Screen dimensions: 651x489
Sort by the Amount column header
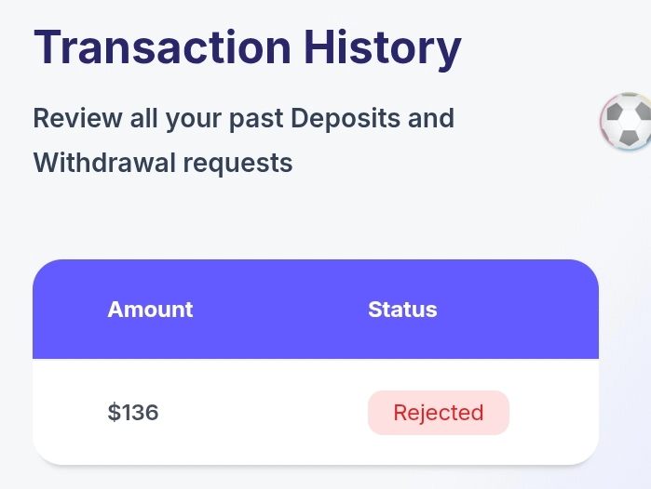point(150,310)
